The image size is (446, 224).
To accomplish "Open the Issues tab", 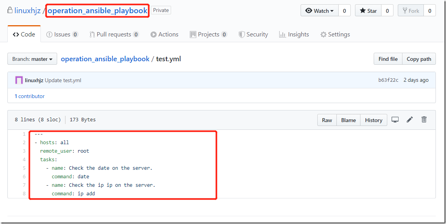I will [x=62, y=34].
